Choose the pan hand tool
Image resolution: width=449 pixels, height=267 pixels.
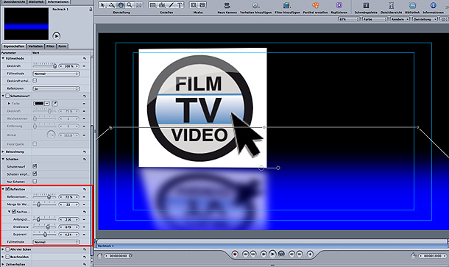121,5
